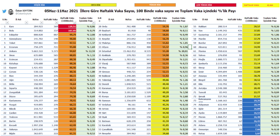Select the Balıkesir rate cell 51,92
280x136 pixels.
[160, 76]
